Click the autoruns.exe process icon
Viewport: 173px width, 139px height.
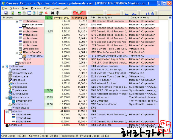pos(10,94)
